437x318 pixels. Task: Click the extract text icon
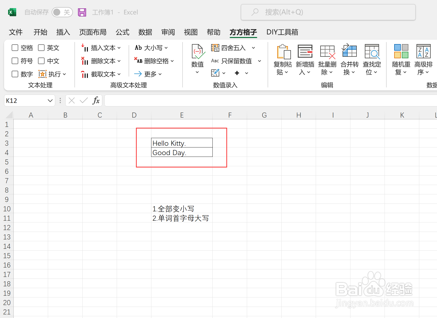(x=85, y=74)
